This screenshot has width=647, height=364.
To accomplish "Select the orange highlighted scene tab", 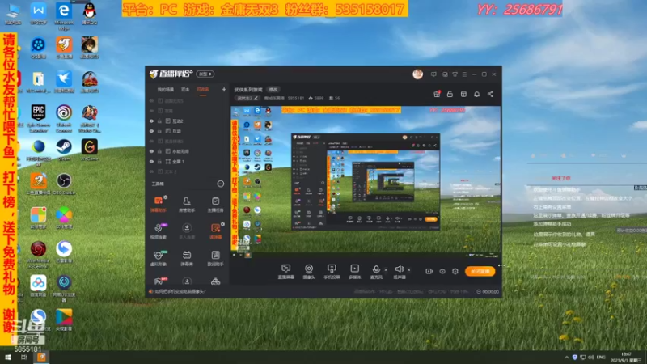I will 203,90.
